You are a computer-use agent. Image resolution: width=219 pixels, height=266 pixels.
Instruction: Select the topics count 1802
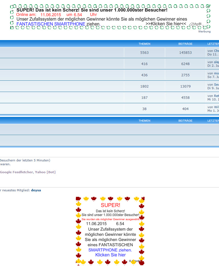pos(144,86)
